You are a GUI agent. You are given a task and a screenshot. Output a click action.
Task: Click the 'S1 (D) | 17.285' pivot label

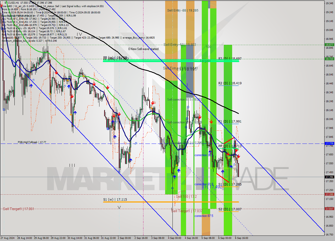point(230,184)
